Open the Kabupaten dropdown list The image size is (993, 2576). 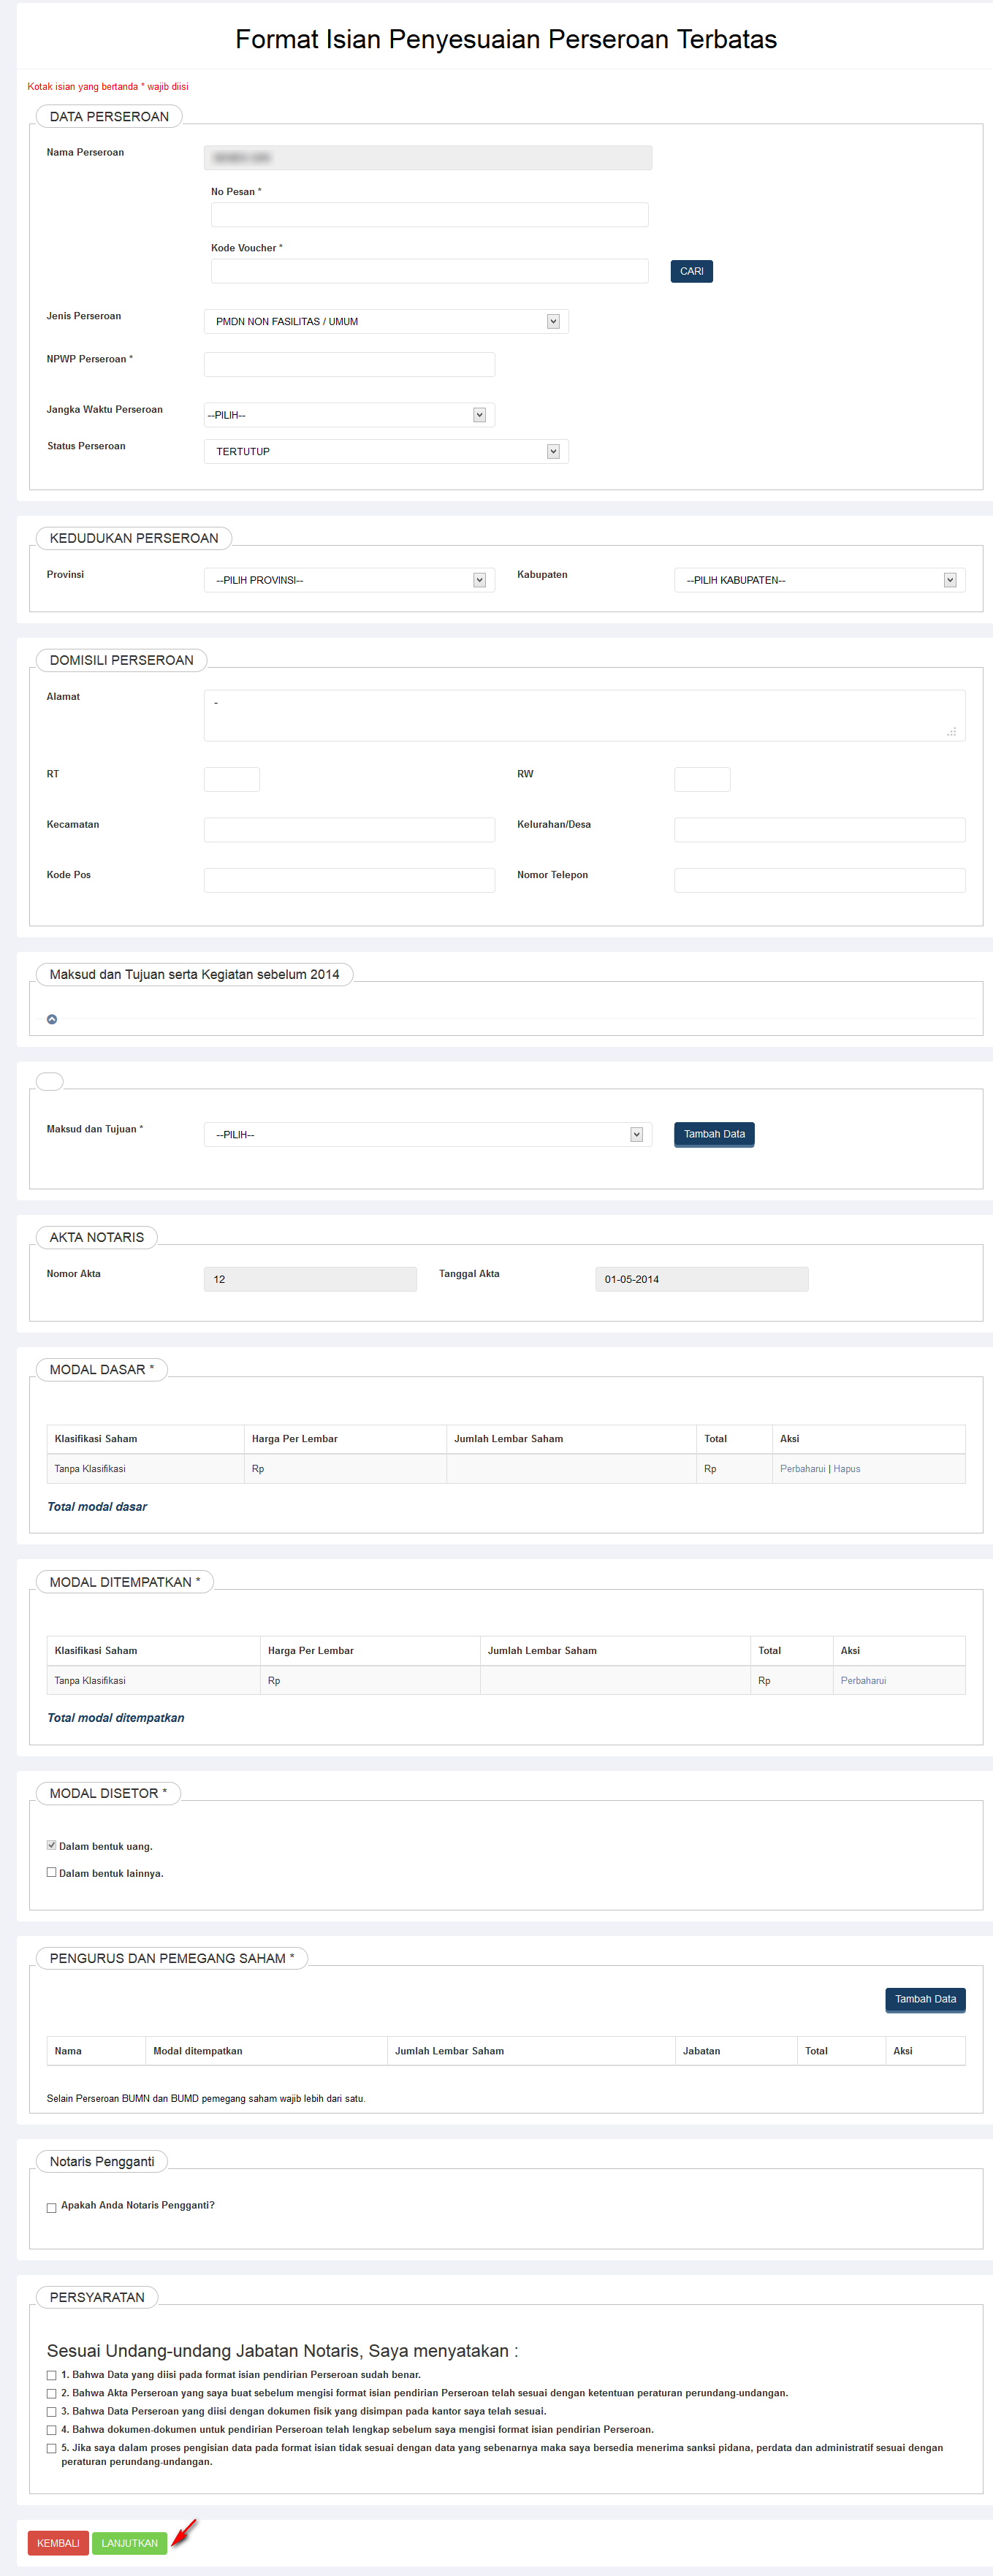tap(819, 580)
